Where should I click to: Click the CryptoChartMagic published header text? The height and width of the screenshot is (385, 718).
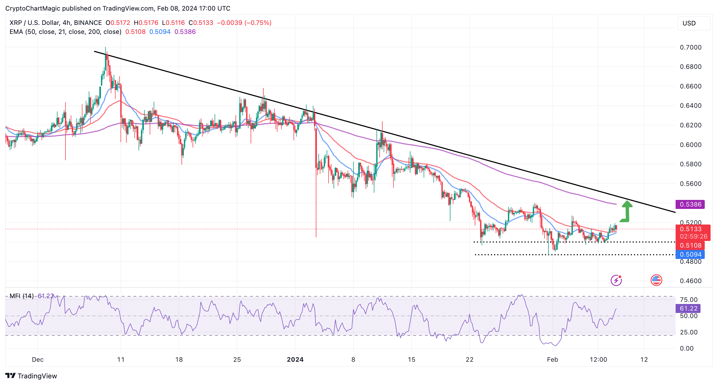pyautogui.click(x=118, y=8)
